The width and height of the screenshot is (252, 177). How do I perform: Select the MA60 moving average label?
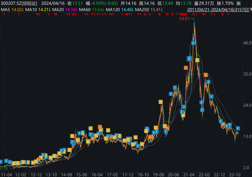[x=85, y=10]
